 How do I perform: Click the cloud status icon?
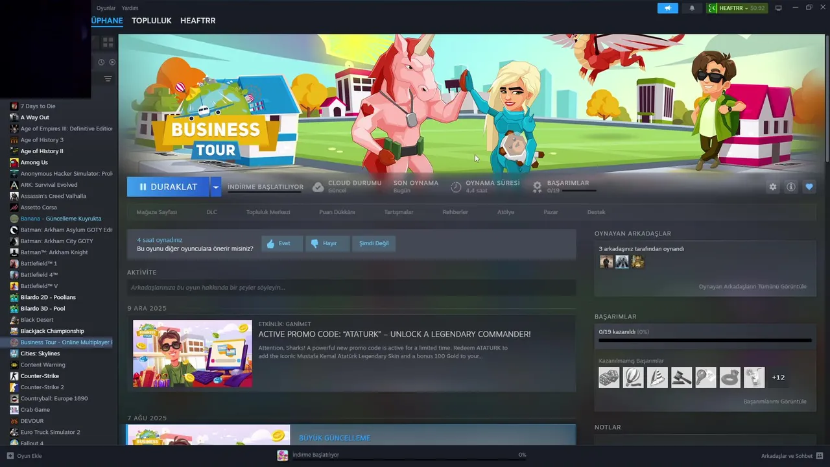click(x=318, y=187)
